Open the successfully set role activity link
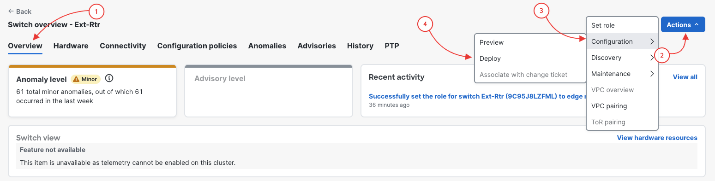 point(477,96)
